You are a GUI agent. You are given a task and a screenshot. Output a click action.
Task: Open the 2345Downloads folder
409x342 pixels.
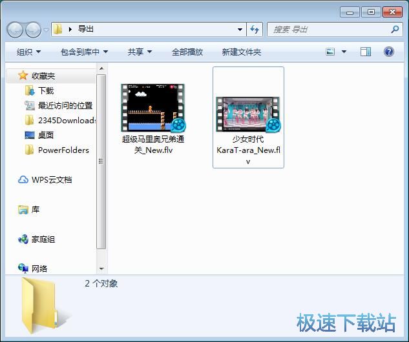[x=67, y=120]
